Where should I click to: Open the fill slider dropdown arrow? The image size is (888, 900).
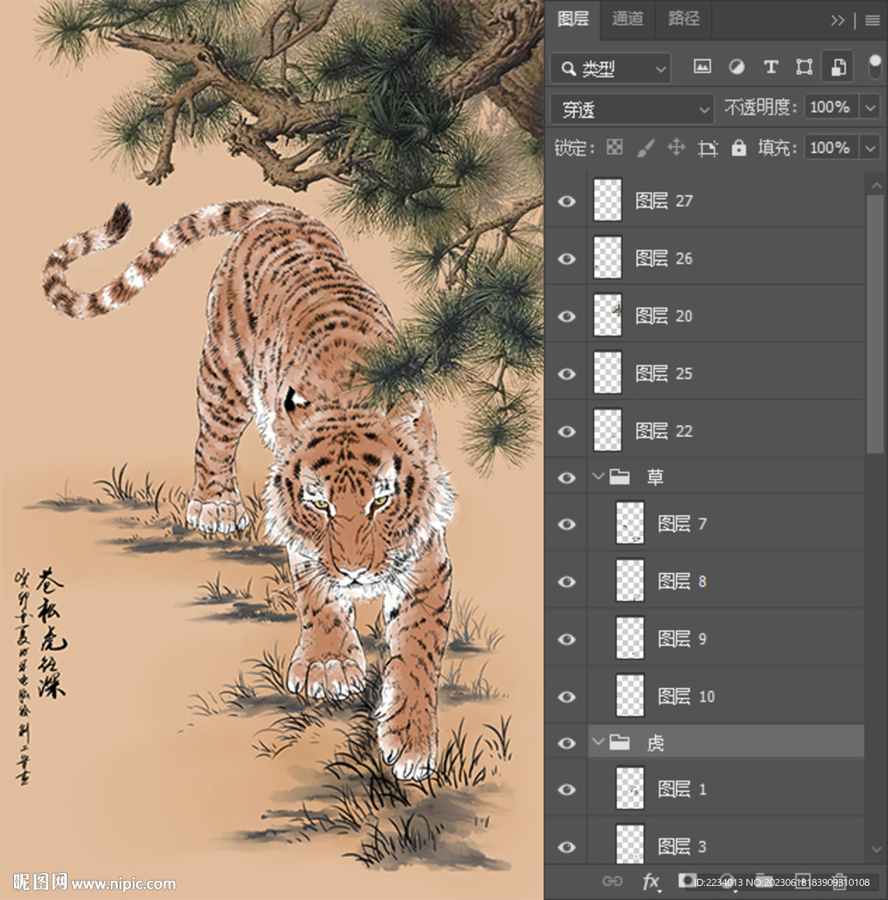pos(870,148)
